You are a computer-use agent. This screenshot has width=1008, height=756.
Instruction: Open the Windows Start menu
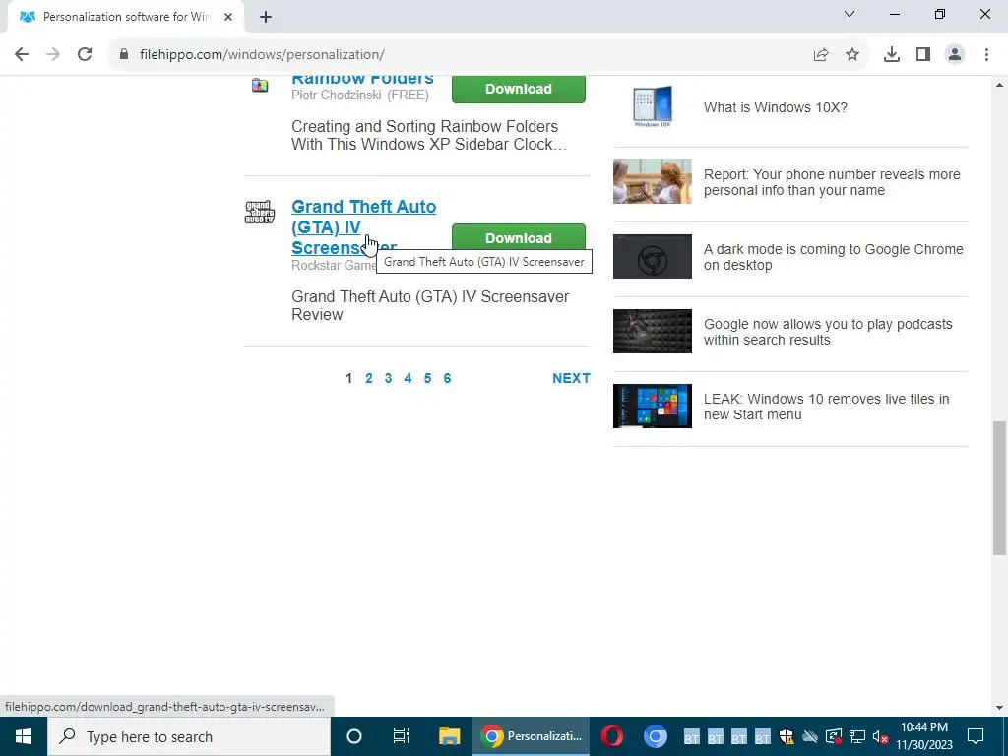pyautogui.click(x=24, y=736)
